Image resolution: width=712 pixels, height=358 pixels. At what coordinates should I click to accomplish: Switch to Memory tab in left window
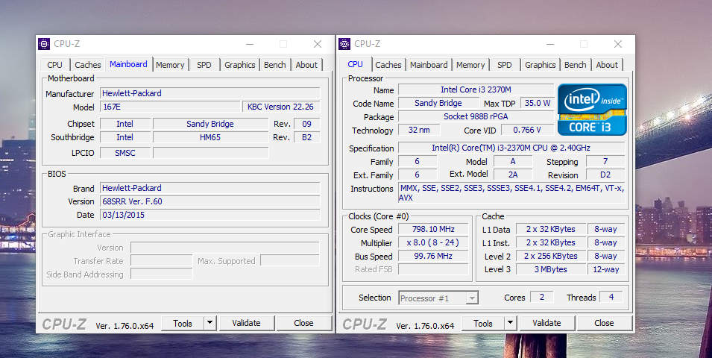pyautogui.click(x=170, y=65)
